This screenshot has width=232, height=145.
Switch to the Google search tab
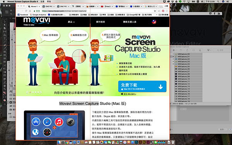point(150,7)
